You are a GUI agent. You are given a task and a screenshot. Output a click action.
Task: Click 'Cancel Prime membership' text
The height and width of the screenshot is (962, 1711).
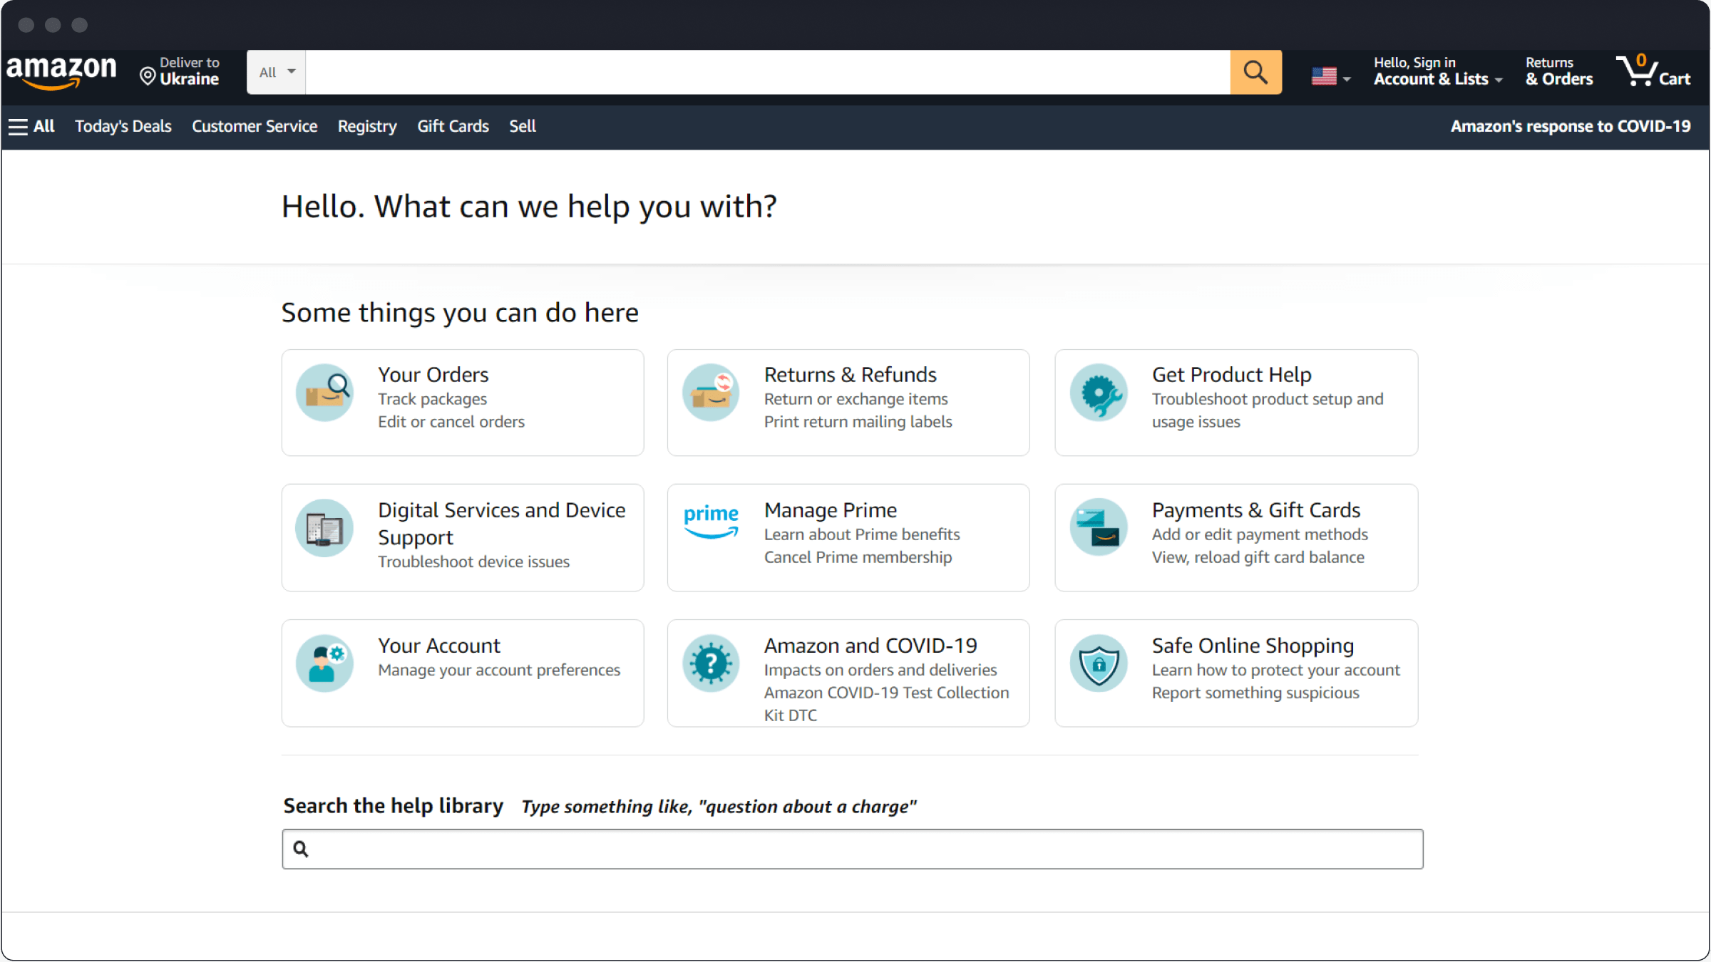point(858,557)
